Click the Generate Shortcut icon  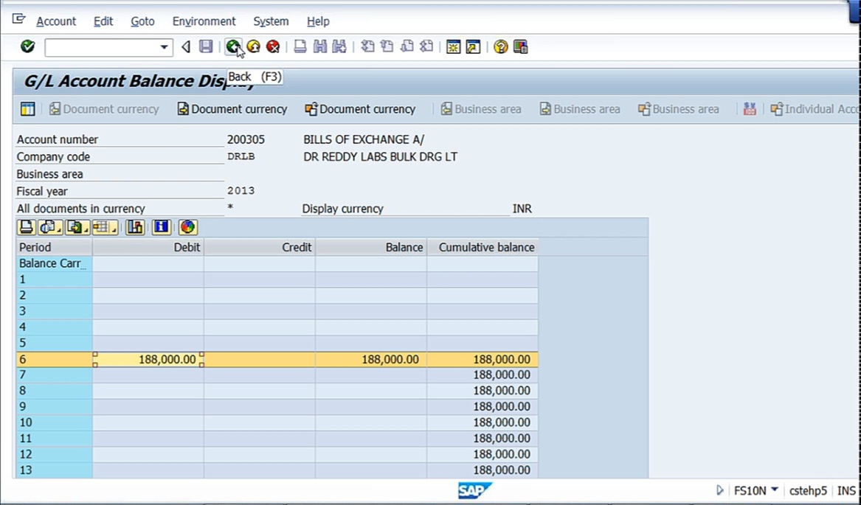coord(473,46)
